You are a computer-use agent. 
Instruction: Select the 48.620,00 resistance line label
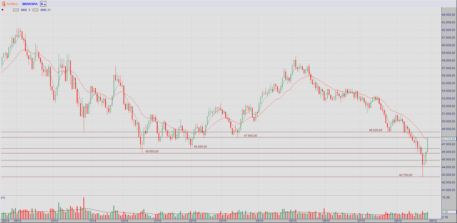pyautogui.click(x=375, y=130)
